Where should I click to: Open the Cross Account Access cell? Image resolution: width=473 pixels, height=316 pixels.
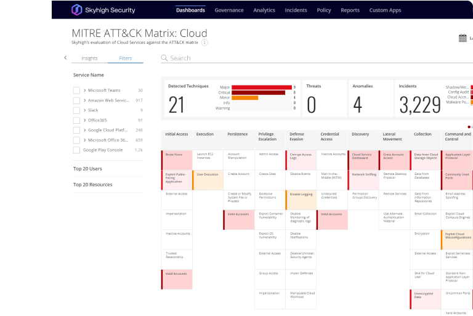[x=394, y=160]
